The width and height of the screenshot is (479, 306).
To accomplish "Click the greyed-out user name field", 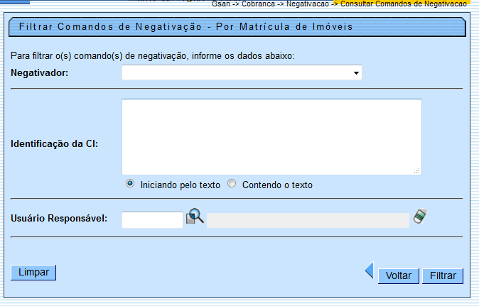I will click(x=308, y=220).
